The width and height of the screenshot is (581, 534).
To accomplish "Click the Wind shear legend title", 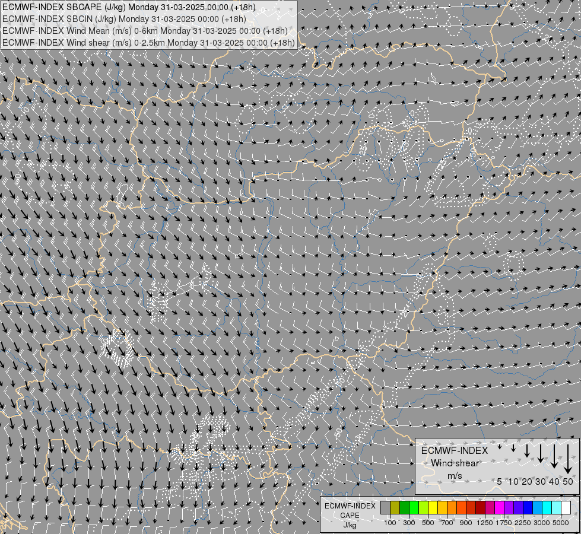I will (455, 457).
